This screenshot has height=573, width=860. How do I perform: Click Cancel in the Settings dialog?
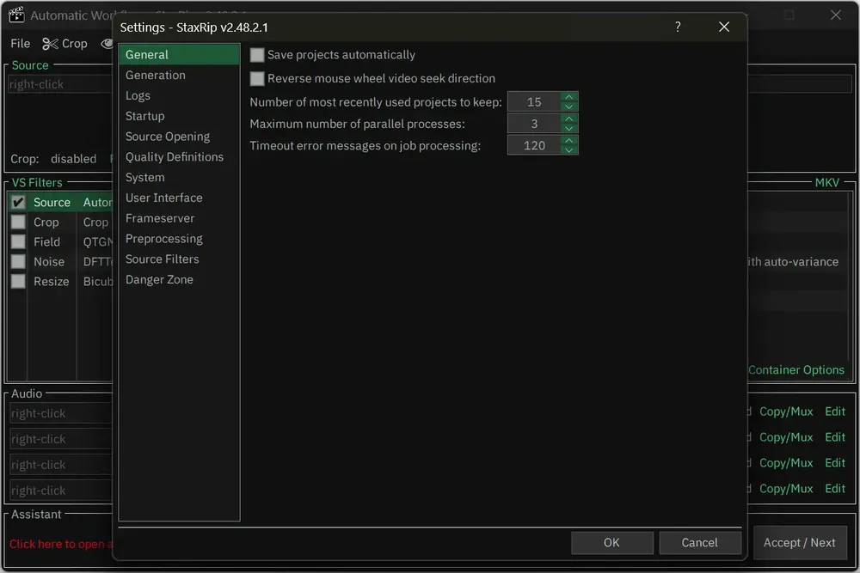tap(700, 542)
